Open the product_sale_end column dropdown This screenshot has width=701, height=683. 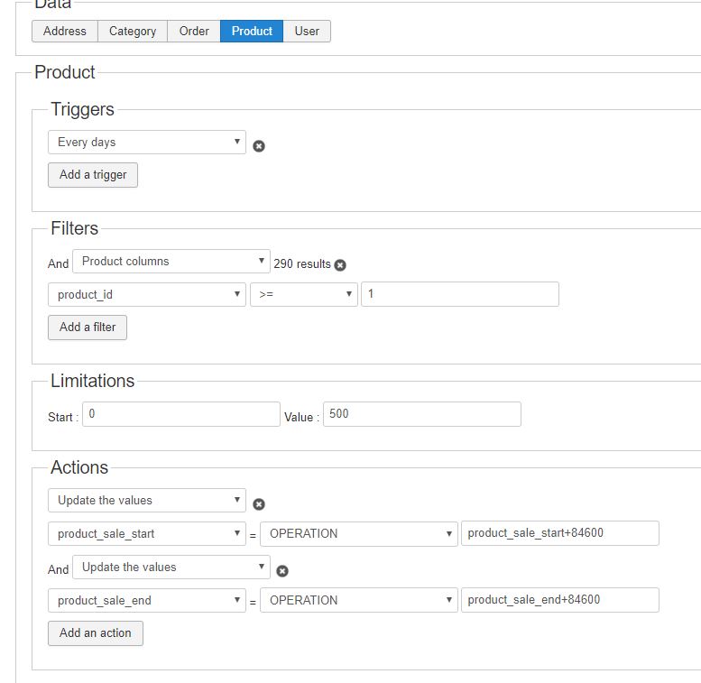(146, 600)
